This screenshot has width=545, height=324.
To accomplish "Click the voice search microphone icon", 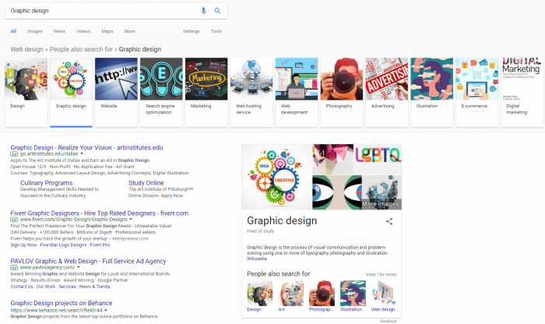I will click(204, 11).
